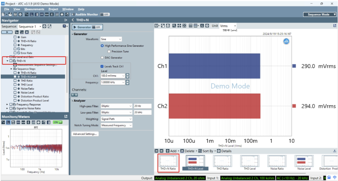The height and width of the screenshot is (181, 338).
Task: Click the Navigator panel collapse icon
Action: coord(66,20)
